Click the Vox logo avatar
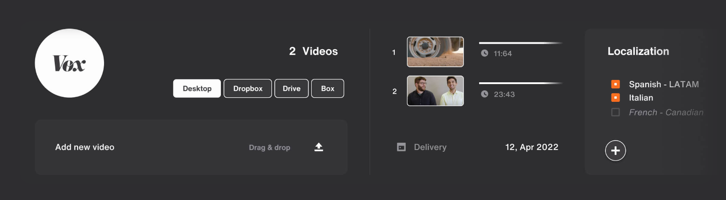726x200 pixels. [69, 63]
